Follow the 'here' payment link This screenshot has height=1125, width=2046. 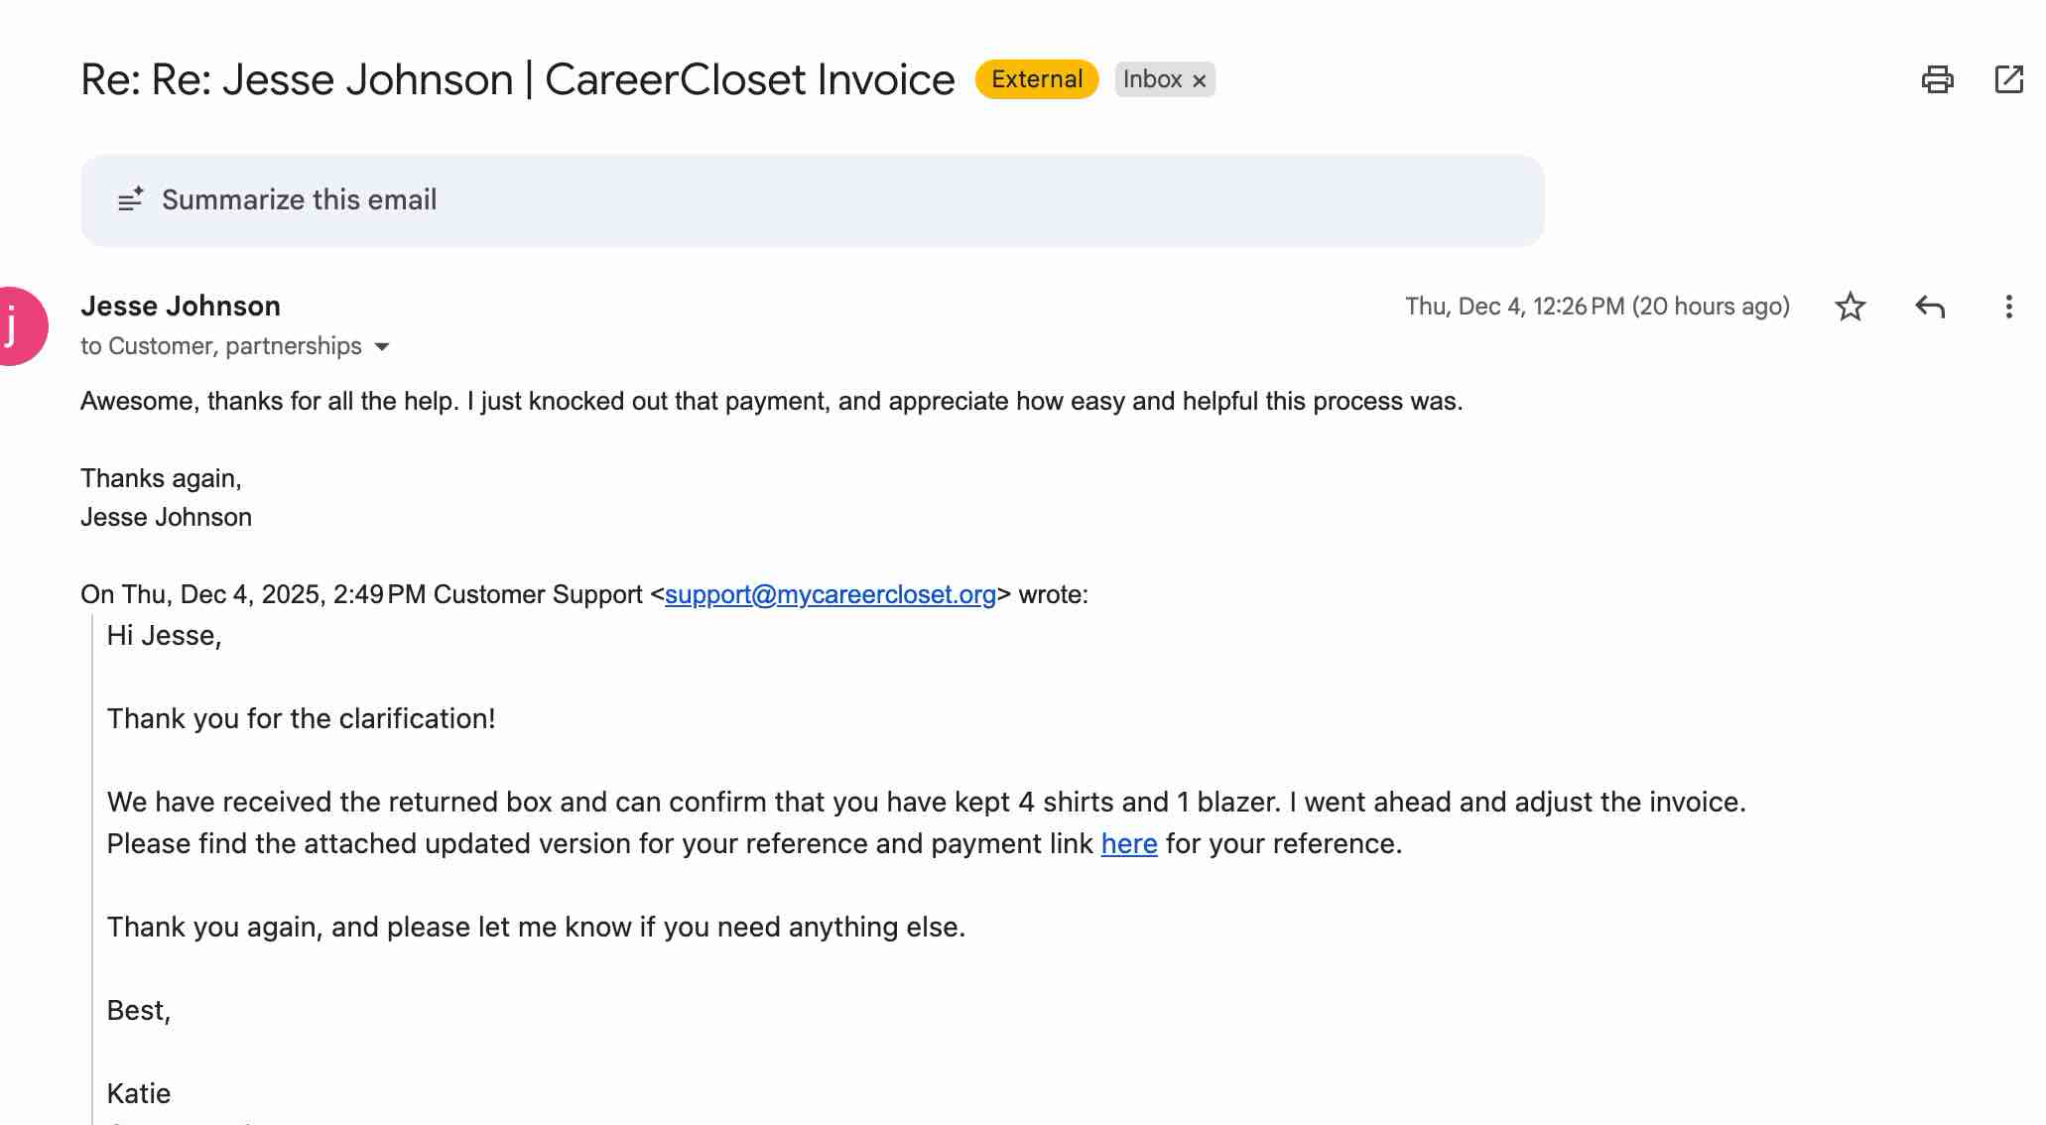1128,843
